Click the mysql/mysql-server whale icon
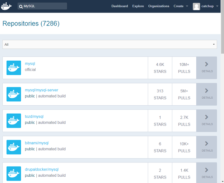Screen dimensions: 224x183 (x=14, y=94)
